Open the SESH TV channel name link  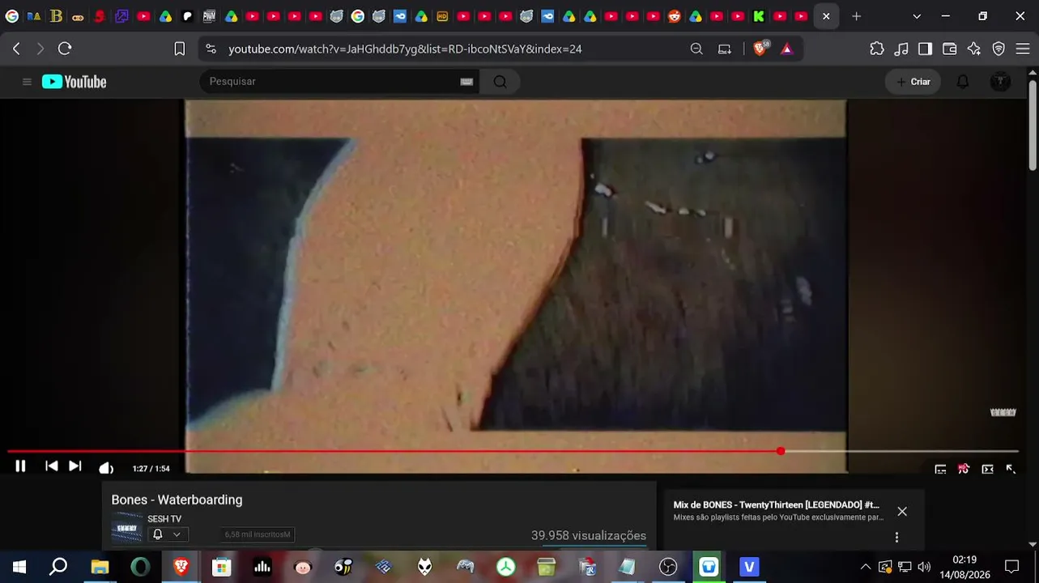[164, 519]
